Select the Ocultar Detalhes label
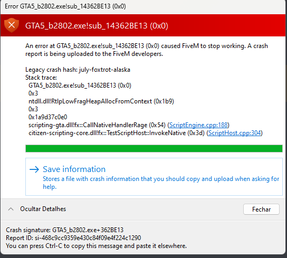Viewport: 287px width, 258px height. click(x=43, y=209)
